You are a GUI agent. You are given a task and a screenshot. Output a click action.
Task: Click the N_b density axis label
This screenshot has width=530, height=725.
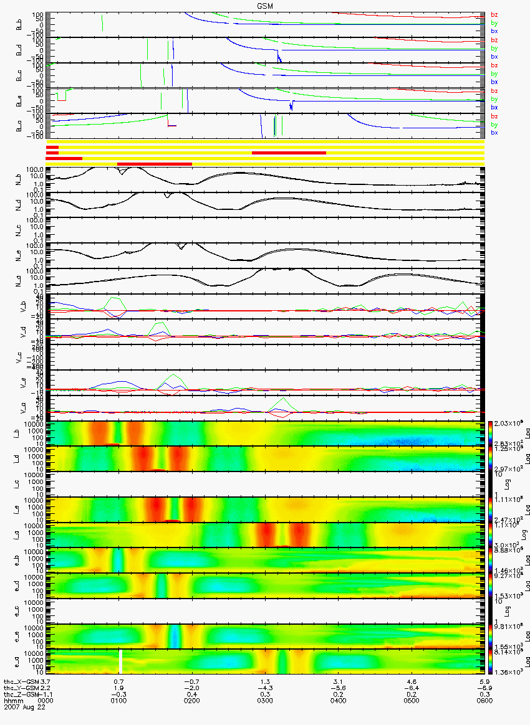[x=19, y=179]
